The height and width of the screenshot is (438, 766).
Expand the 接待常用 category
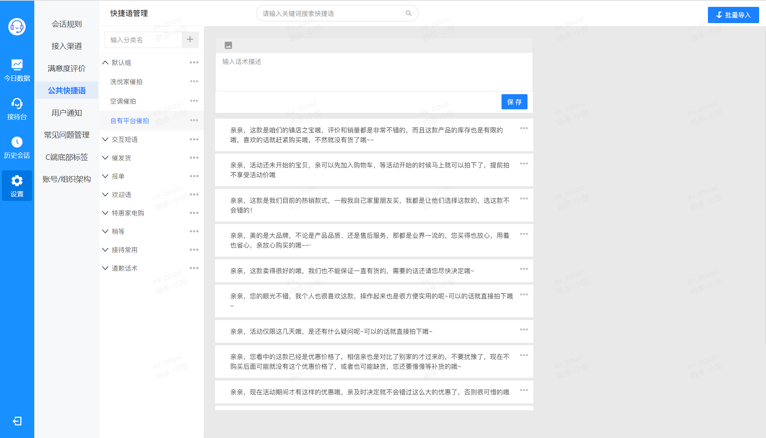click(105, 250)
